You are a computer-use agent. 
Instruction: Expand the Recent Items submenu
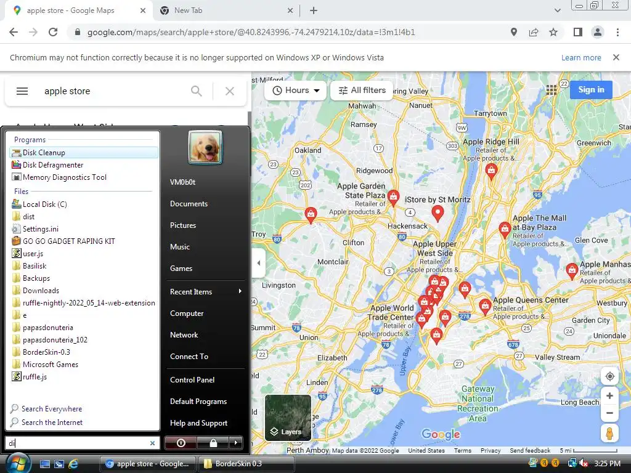[x=206, y=291]
